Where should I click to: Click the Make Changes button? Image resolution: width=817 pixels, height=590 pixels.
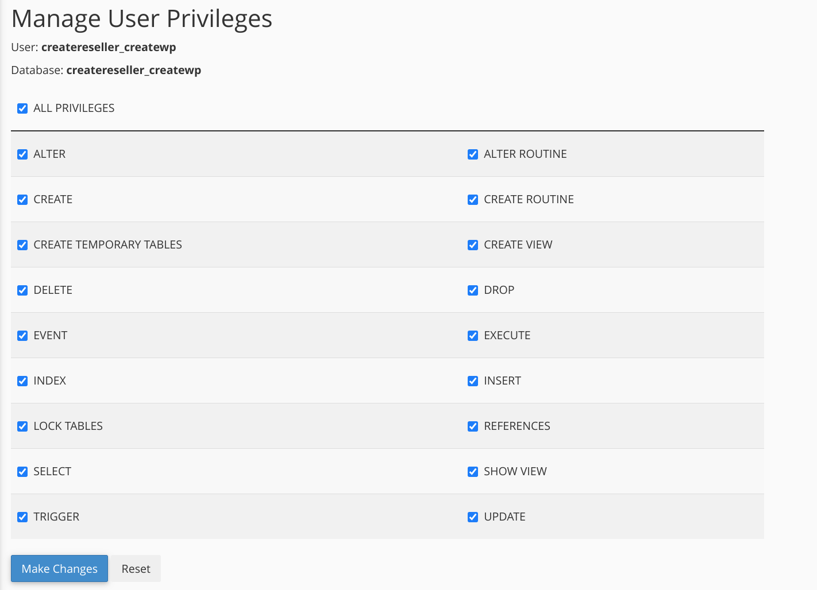click(x=59, y=569)
